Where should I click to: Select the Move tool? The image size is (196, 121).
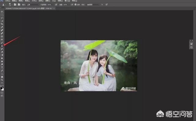(2, 12)
